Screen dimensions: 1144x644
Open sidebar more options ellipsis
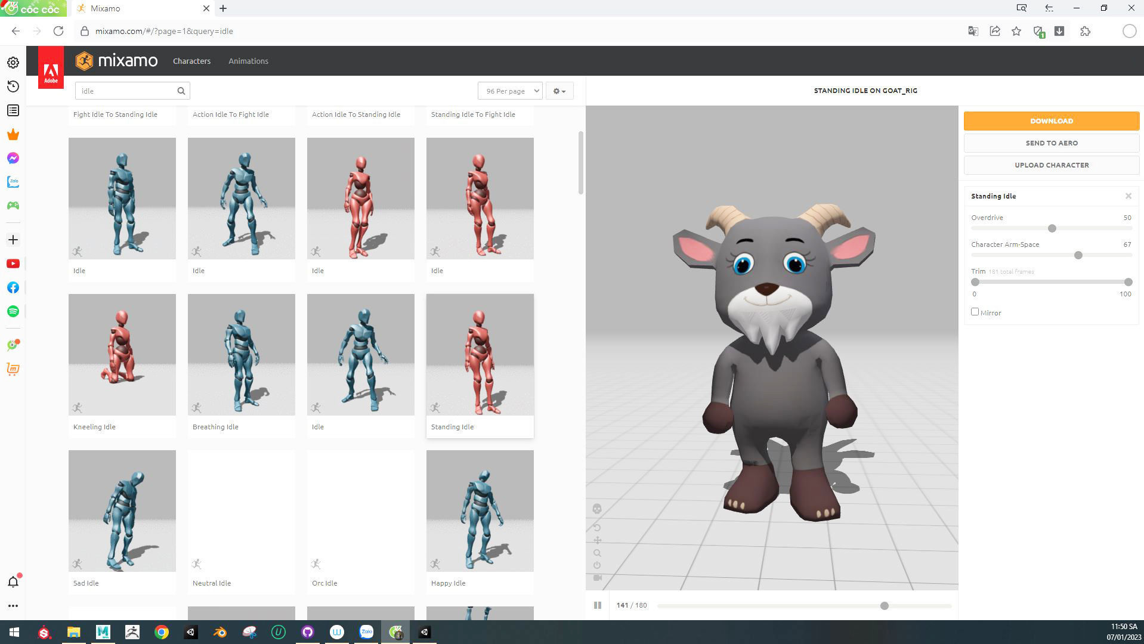click(x=13, y=606)
